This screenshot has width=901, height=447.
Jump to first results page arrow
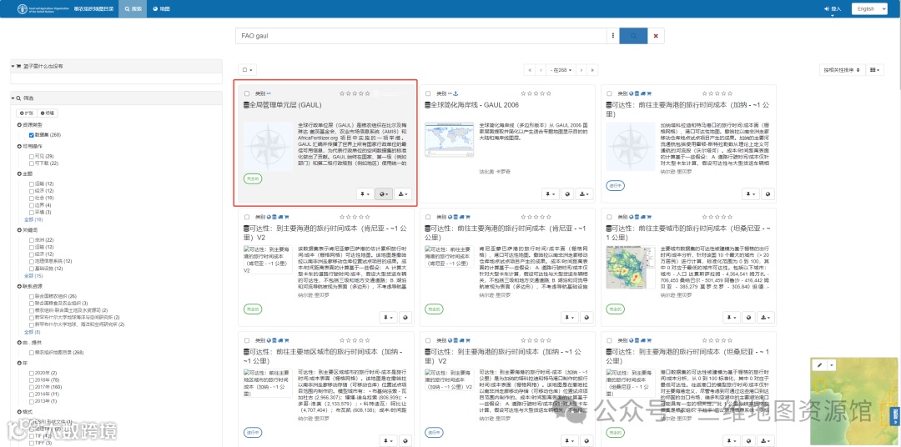tap(529, 69)
